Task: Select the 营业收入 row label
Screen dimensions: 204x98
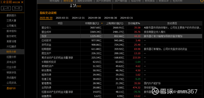Action: click(x=46, y=28)
